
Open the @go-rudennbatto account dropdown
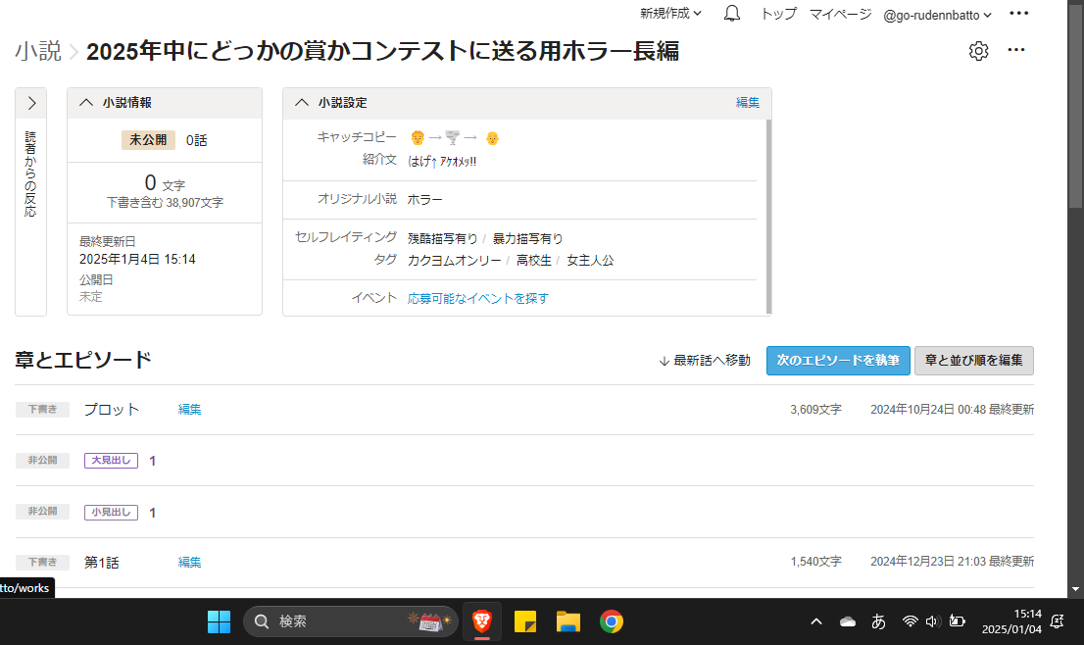[937, 15]
